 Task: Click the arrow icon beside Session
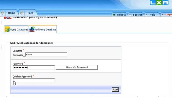(x=130, y=15)
